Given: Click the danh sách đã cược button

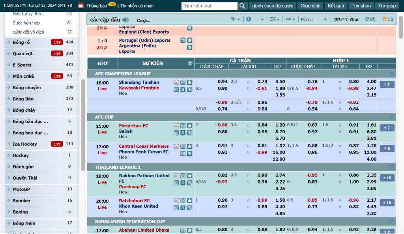Looking at the screenshot, I should [x=272, y=6].
